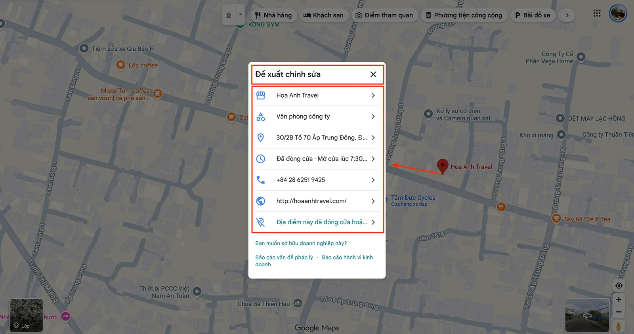Click the red Hoa Anh Travel map pin
Screen dimensions: 634x334
[x=442, y=166]
